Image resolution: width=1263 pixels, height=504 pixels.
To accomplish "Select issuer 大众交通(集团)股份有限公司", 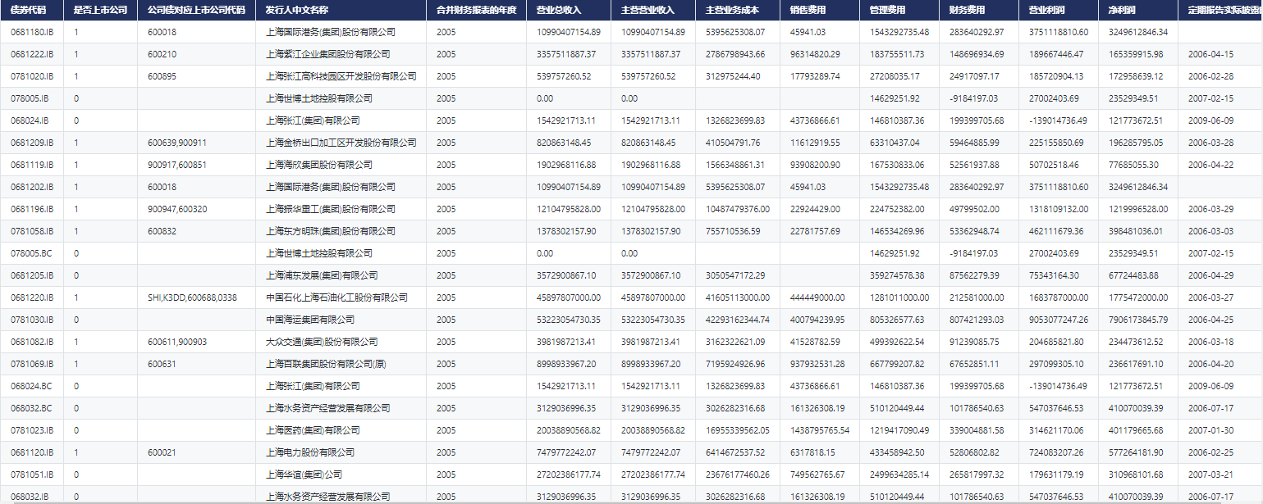I will 323,342.
